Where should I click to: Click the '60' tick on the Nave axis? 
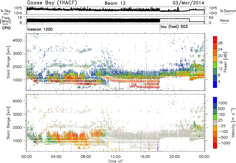pos(211,18)
